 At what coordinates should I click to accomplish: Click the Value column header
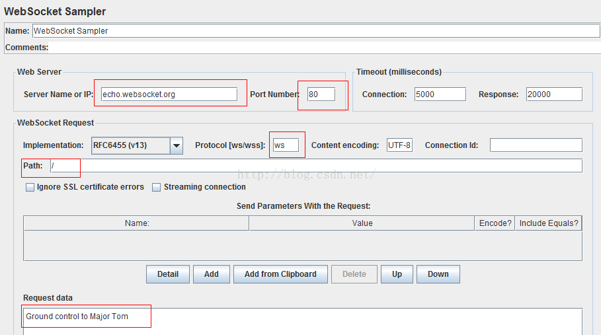362,223
